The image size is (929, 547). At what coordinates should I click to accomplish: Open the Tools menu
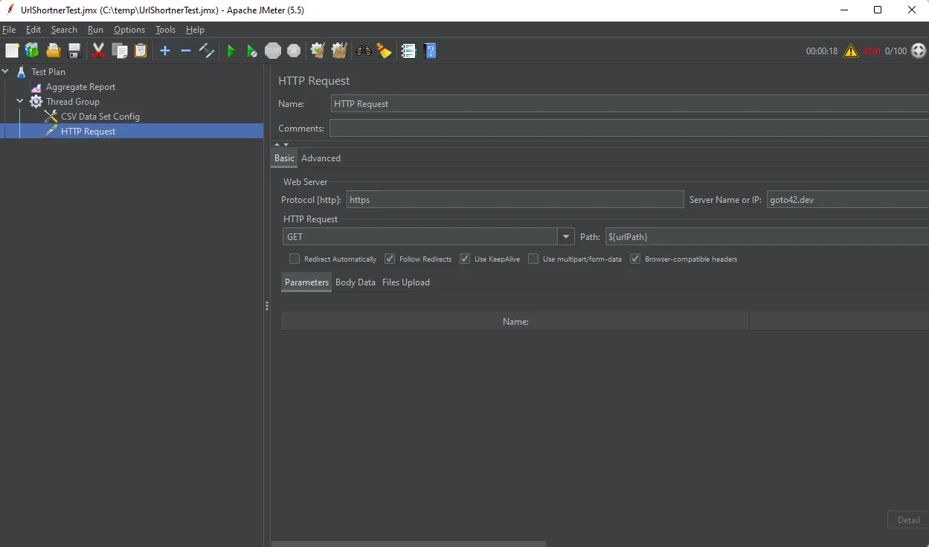pyautogui.click(x=165, y=30)
